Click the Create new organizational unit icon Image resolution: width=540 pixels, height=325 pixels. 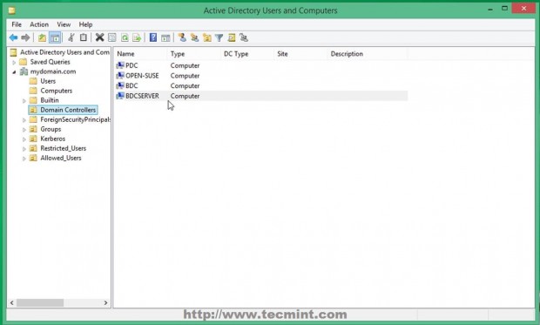(x=207, y=37)
